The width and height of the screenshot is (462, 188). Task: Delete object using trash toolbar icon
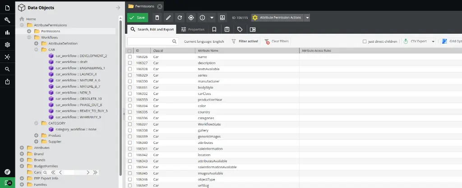(x=157, y=18)
